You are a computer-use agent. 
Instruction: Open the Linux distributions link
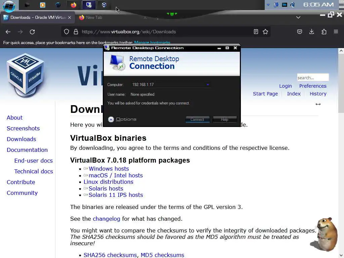(109, 182)
